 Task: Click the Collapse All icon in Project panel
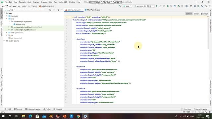(54, 10)
